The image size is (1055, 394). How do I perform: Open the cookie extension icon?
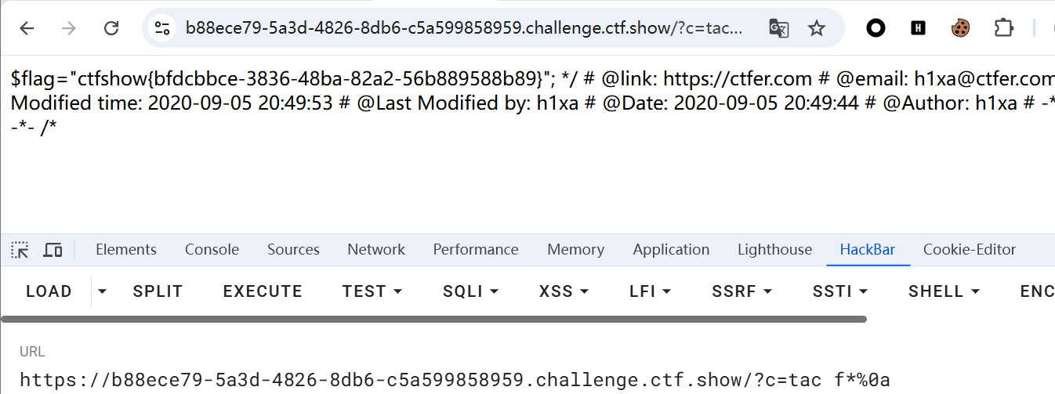[960, 29]
